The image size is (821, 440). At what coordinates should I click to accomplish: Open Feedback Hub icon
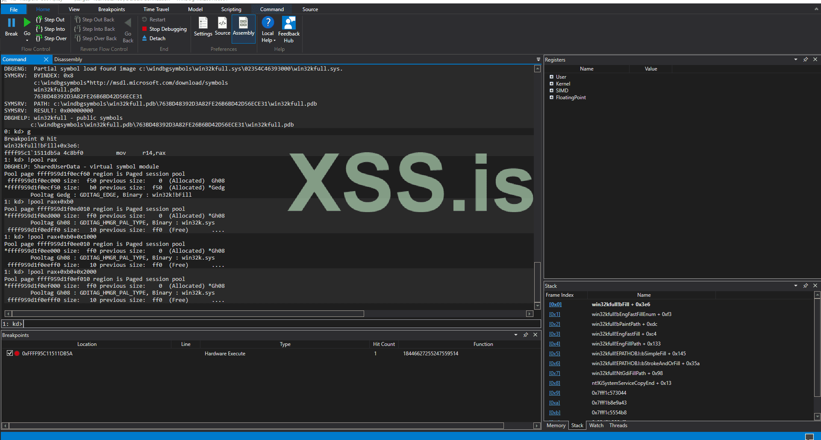[x=289, y=23]
